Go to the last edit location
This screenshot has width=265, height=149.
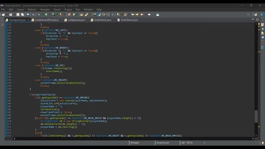[133, 15]
